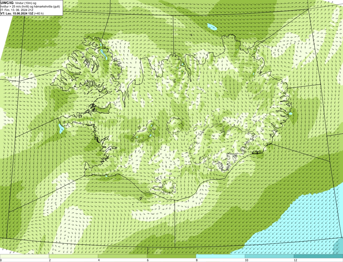Click the line "hviður > 25 m/s (hvítt) og hámarkshviða (gult)"
Screen dimensions: 343x262
pos(30,6)
